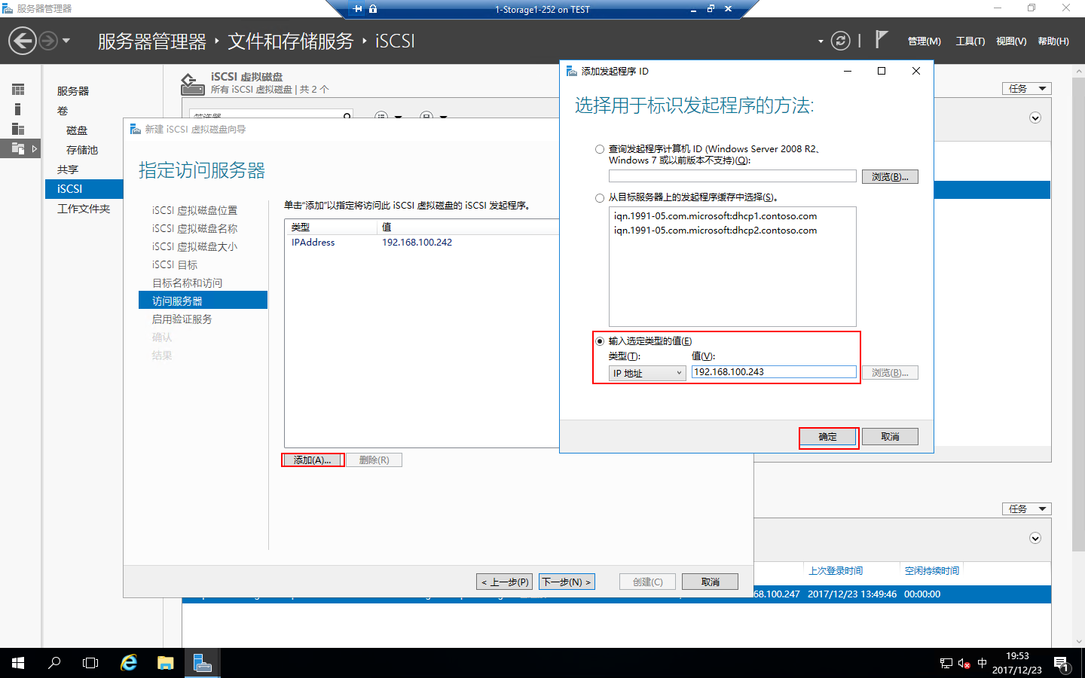This screenshot has height=678, width=1085.
Task: Open the 工具(T) menu
Action: (970, 41)
